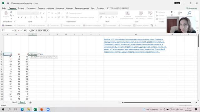Screen dimensions: 200x112
Task: Open the notifications icon in the system tray
Action: (196, 109)
